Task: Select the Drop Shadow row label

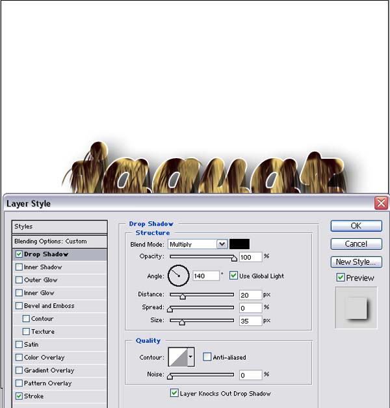Action: pyautogui.click(x=46, y=254)
